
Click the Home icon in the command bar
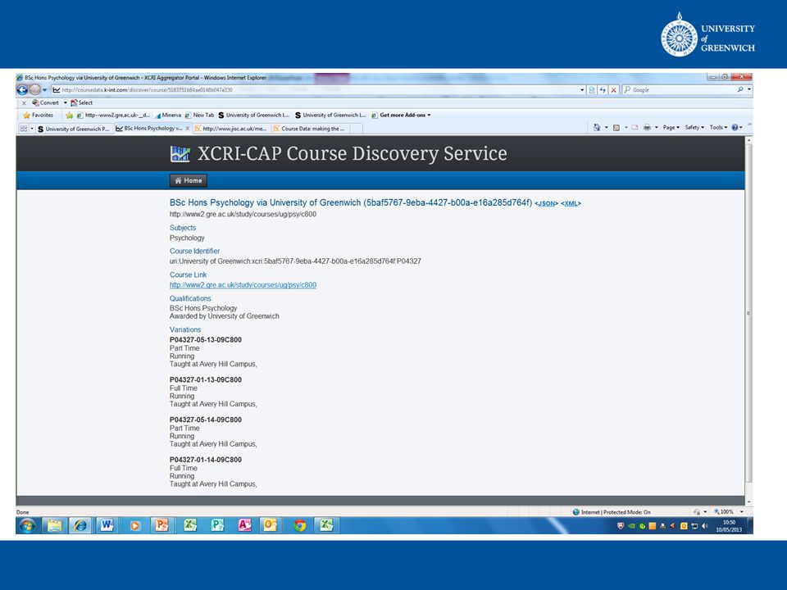(x=596, y=128)
